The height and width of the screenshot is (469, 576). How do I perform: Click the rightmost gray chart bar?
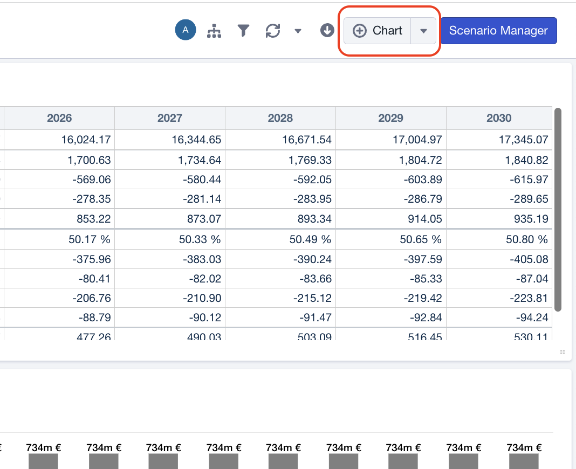tap(524, 461)
